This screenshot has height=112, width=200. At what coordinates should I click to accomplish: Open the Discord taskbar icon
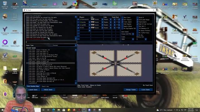pyautogui.click(x=89, y=110)
